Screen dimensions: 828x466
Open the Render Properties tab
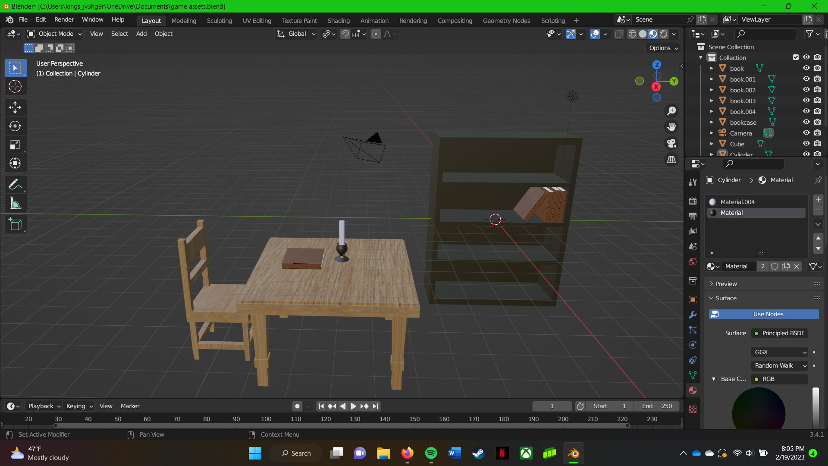pos(693,201)
